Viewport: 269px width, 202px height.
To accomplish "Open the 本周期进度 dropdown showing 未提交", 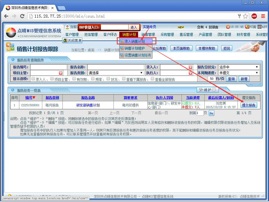I will point(239,73).
